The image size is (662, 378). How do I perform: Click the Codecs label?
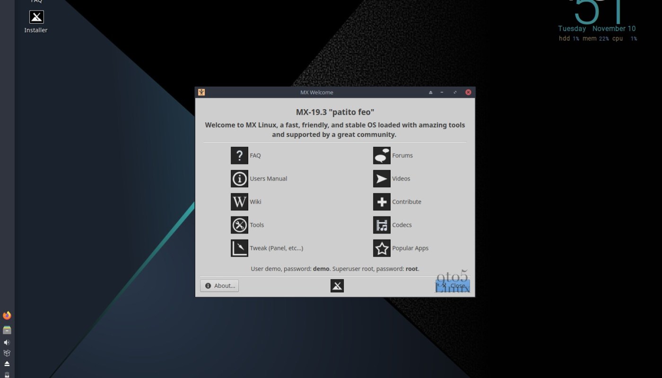(x=402, y=225)
